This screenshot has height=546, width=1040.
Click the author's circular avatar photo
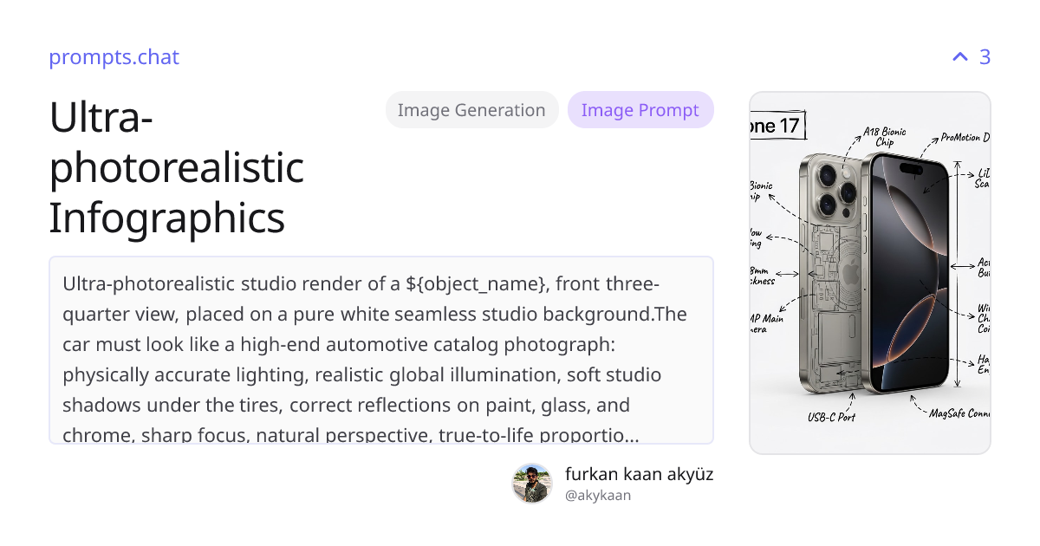click(x=531, y=484)
